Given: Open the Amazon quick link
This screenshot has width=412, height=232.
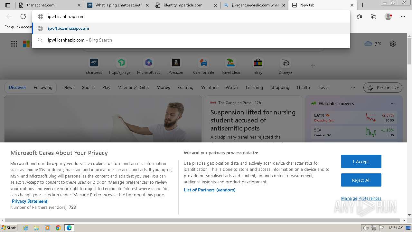Looking at the screenshot, I should 176,66.
